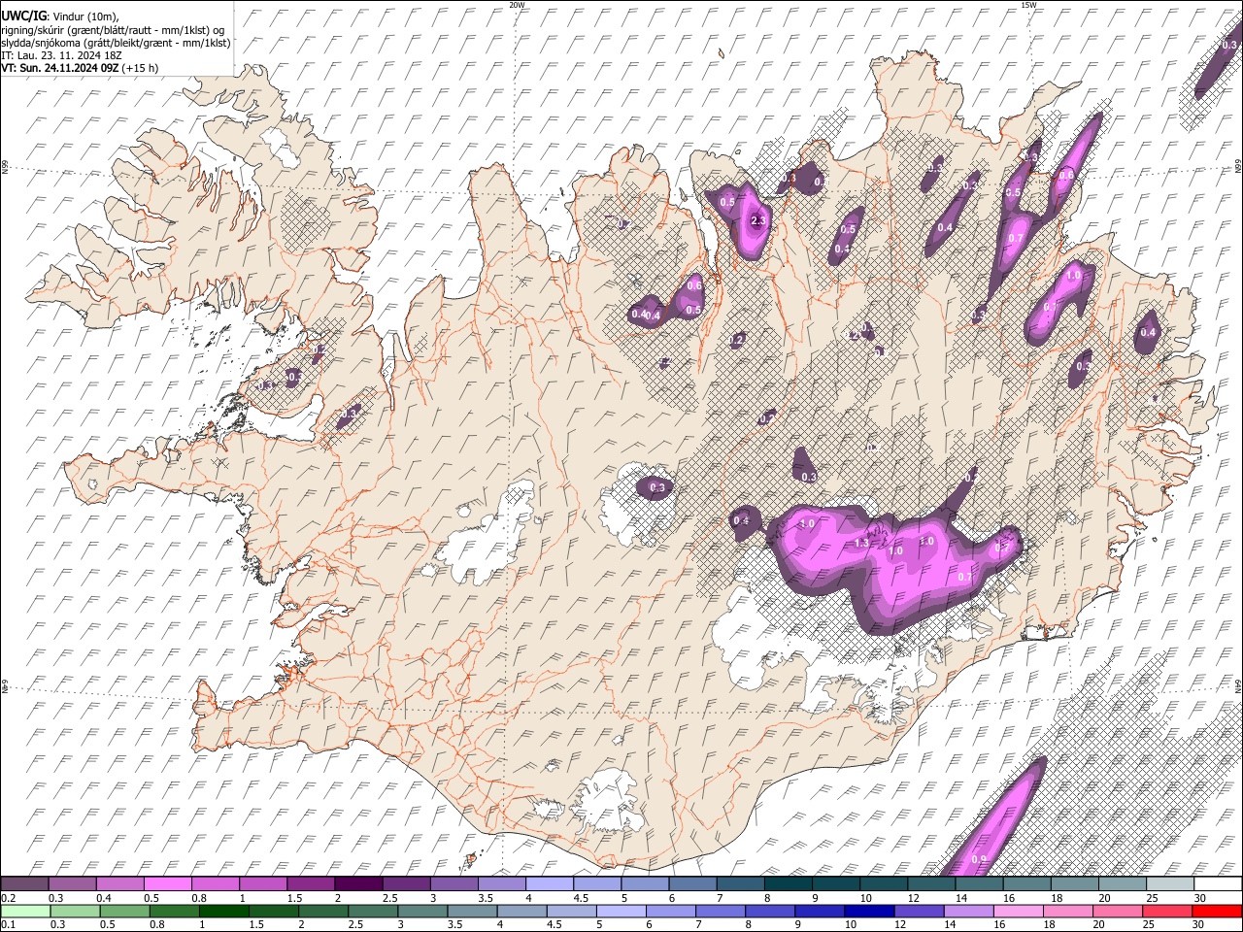Click the 15W longitude label on the top edge
The image size is (1243, 932).
1027,5
